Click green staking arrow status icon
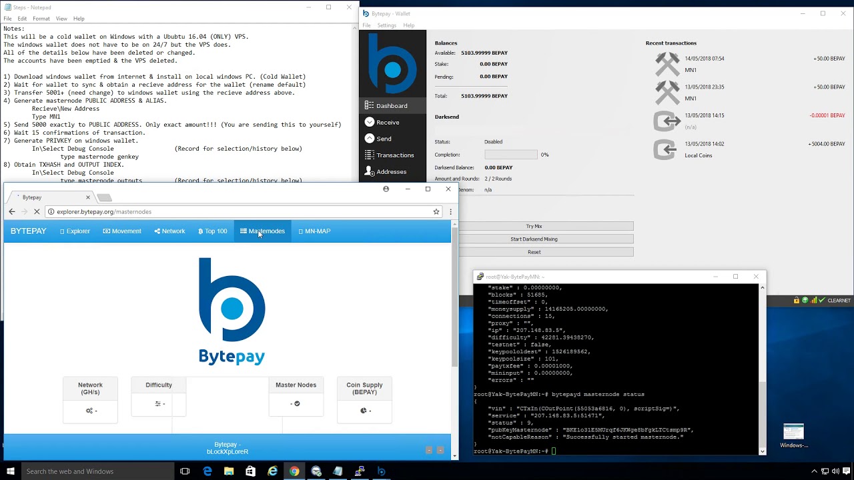This screenshot has width=854, height=480. pyautogui.click(x=805, y=301)
